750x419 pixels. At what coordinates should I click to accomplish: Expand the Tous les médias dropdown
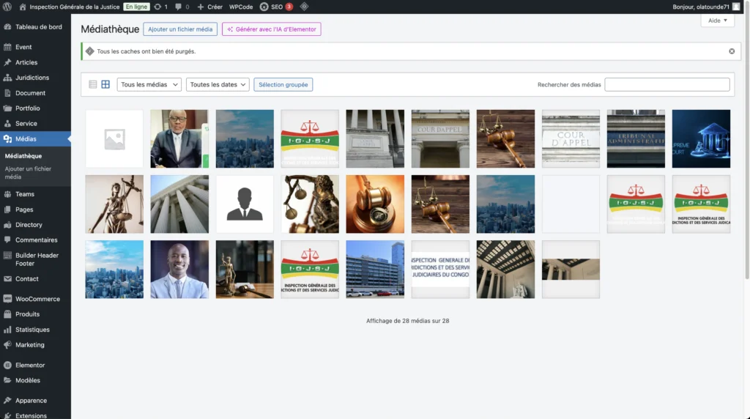click(149, 84)
